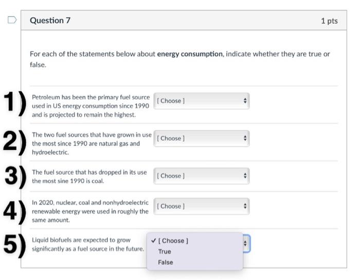
Task: Flag Question 7 with the bookmark icon
Action: [11, 21]
